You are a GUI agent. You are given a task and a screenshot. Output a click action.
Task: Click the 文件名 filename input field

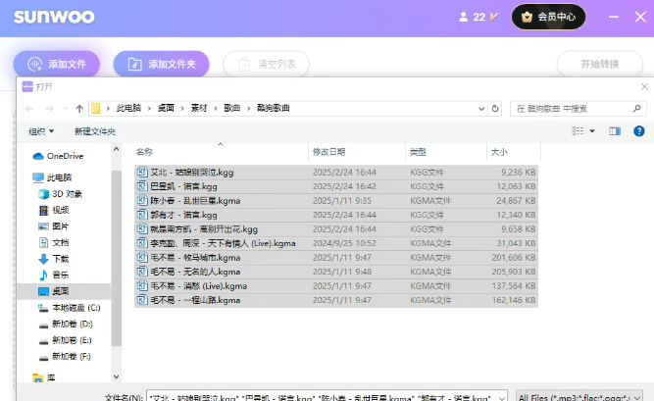(328, 397)
